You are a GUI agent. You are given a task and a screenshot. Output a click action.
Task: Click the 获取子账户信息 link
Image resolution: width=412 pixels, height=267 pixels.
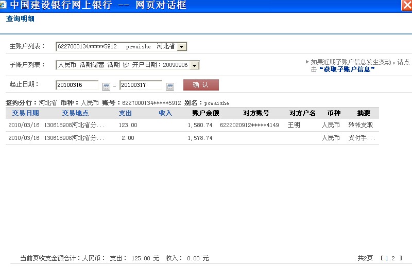click(x=347, y=69)
